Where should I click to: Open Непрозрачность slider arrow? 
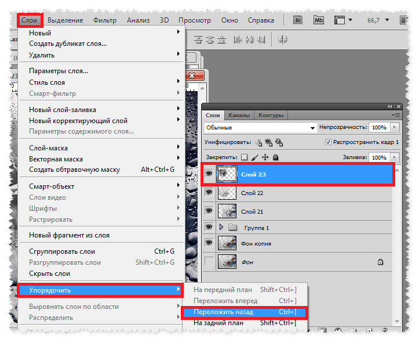tap(395, 128)
